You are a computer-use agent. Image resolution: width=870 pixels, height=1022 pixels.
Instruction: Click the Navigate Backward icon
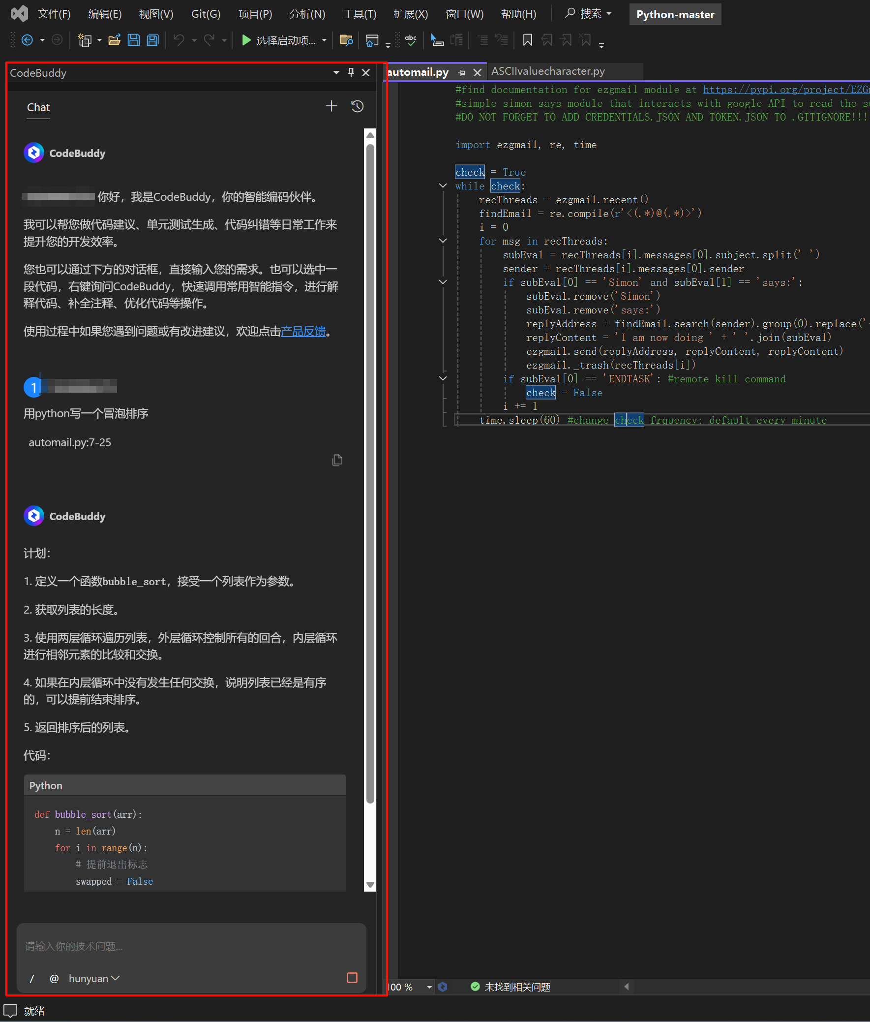pyautogui.click(x=28, y=40)
